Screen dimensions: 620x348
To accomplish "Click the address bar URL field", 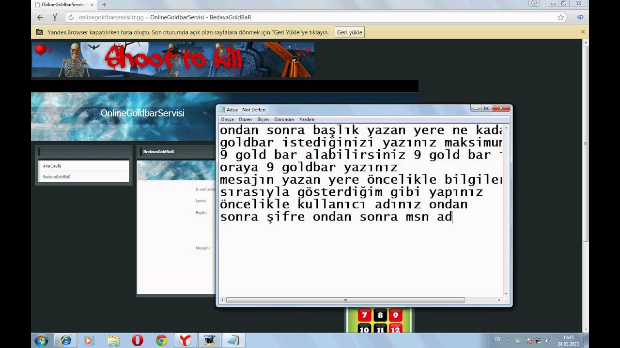I will point(315,17).
